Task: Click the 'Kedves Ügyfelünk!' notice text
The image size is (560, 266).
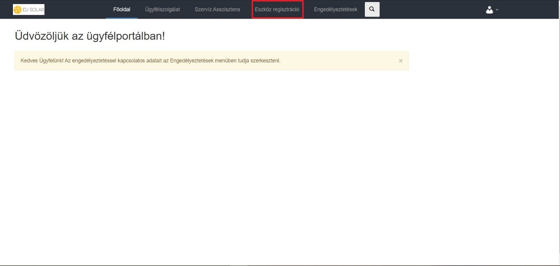Action: click(42, 61)
